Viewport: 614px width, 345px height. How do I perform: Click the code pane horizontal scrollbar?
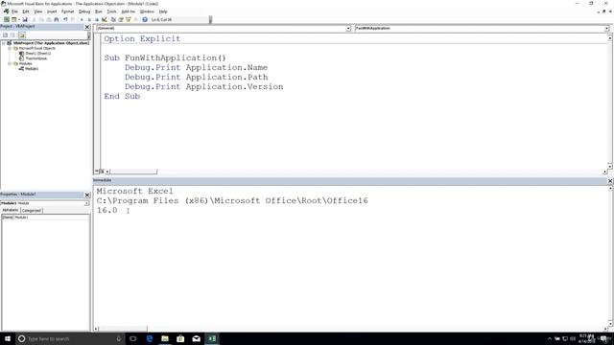133,172
